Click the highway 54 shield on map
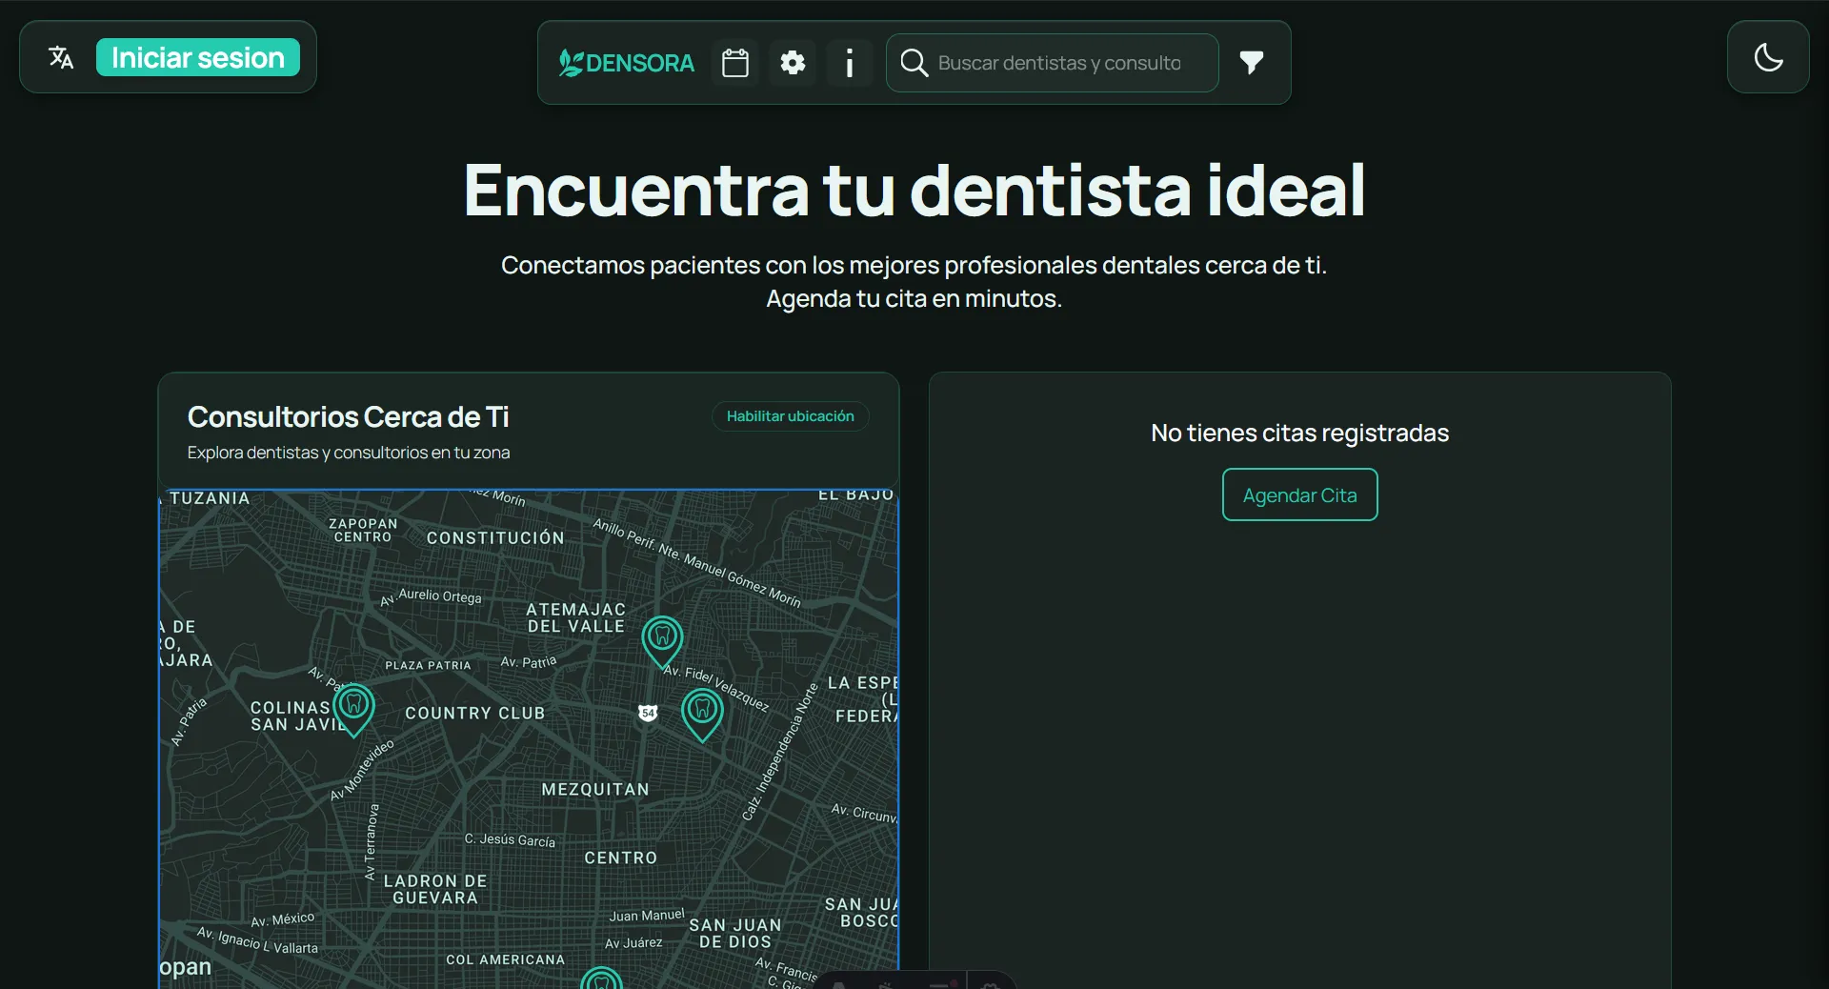Viewport: 1829px width, 989px height. point(648,713)
